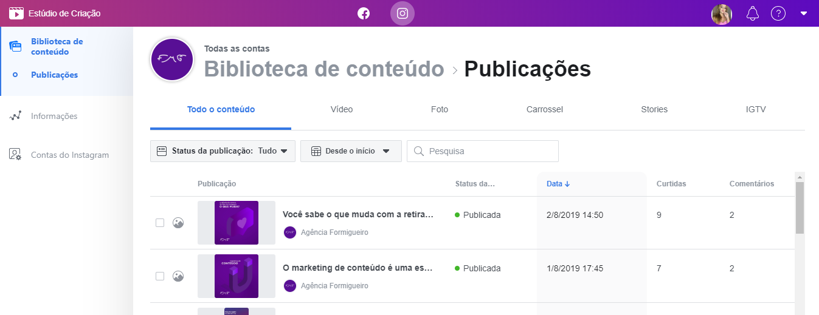The height and width of the screenshot is (315, 819).
Task: Click the Pesquisa search field
Action: point(483,151)
